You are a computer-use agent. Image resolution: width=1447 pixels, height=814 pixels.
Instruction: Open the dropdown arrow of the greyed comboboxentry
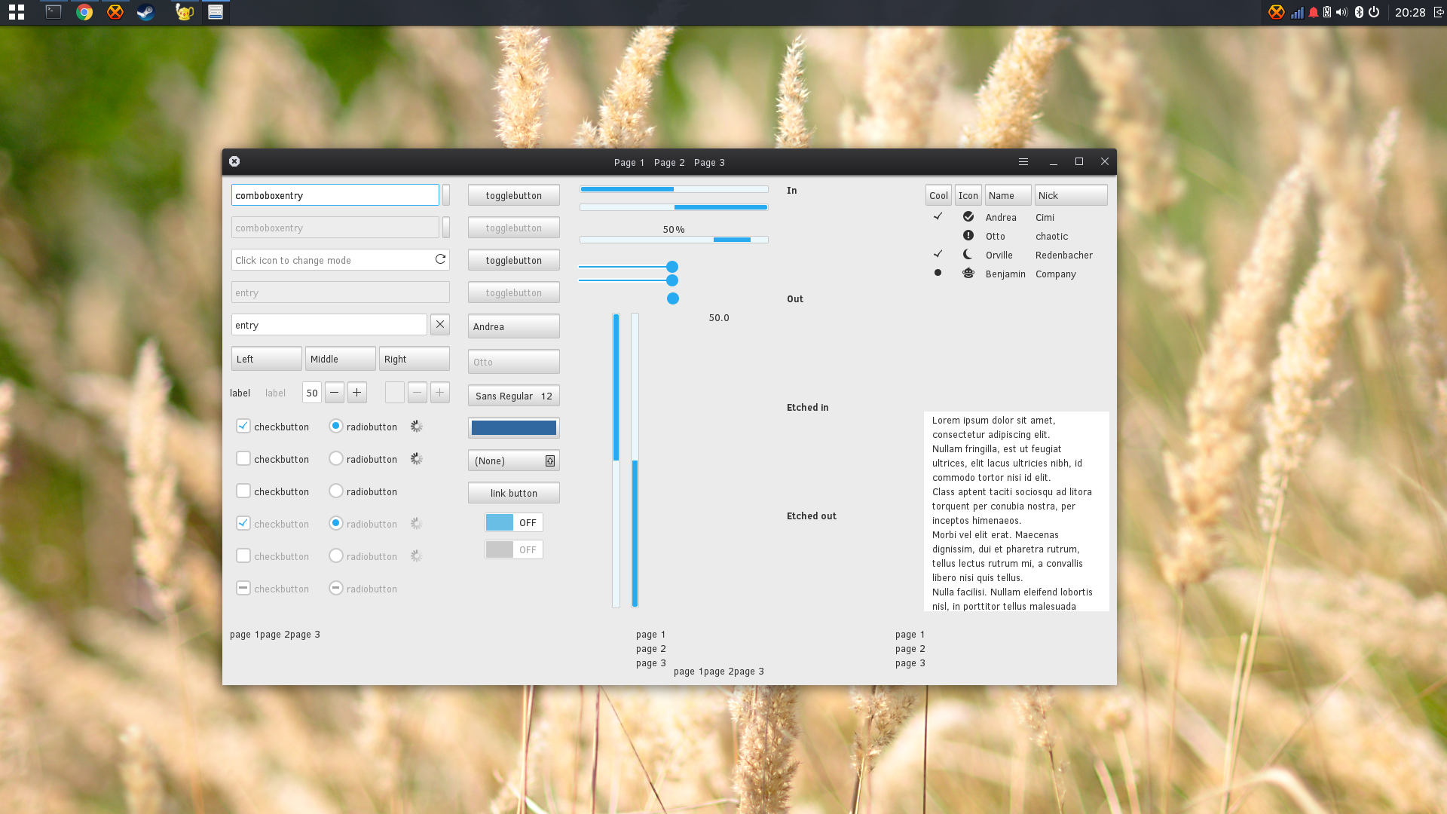click(446, 228)
